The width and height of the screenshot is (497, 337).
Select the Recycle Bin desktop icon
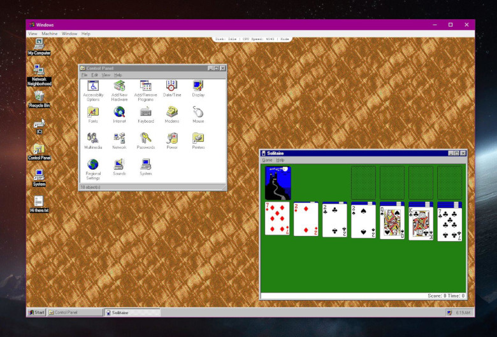click(39, 99)
